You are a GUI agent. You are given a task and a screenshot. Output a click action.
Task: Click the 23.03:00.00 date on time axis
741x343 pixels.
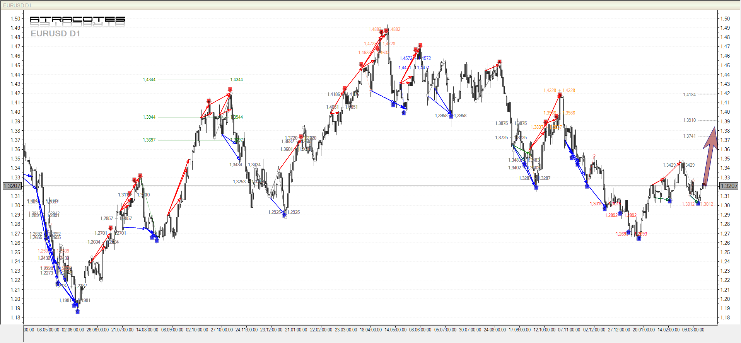point(346,330)
